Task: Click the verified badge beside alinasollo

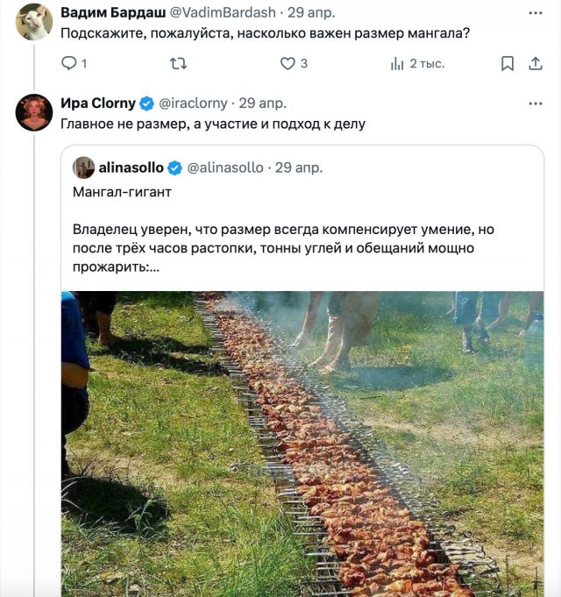Action: point(175,167)
